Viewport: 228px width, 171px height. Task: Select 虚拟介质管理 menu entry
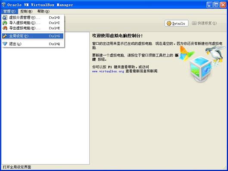(33, 18)
